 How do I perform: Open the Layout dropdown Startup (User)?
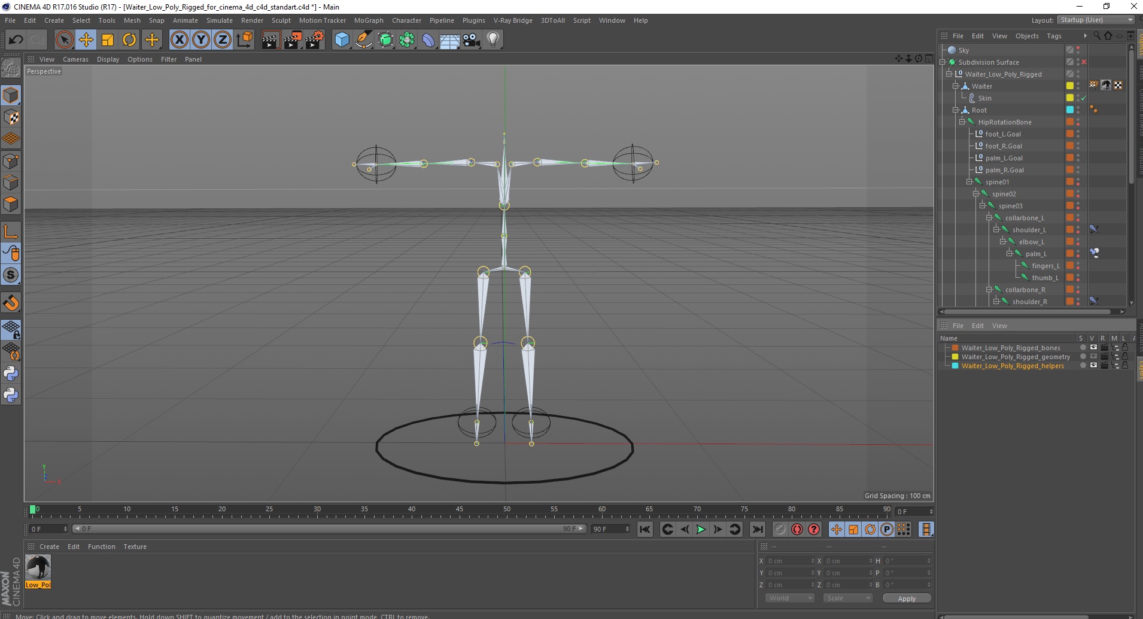[x=1096, y=20]
